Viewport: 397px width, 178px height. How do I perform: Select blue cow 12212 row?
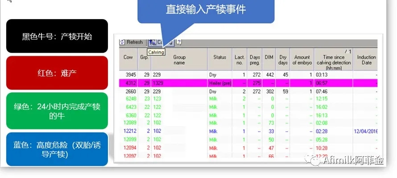click(x=248, y=131)
